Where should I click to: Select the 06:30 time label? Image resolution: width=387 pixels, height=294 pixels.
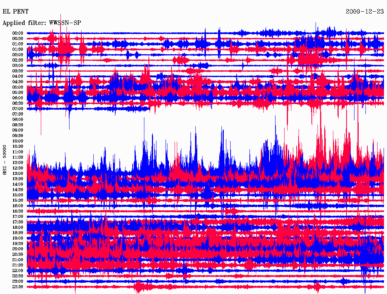tap(18, 103)
